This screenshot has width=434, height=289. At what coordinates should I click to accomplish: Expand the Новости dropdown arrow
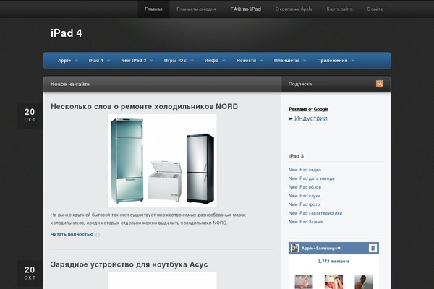coord(262,61)
